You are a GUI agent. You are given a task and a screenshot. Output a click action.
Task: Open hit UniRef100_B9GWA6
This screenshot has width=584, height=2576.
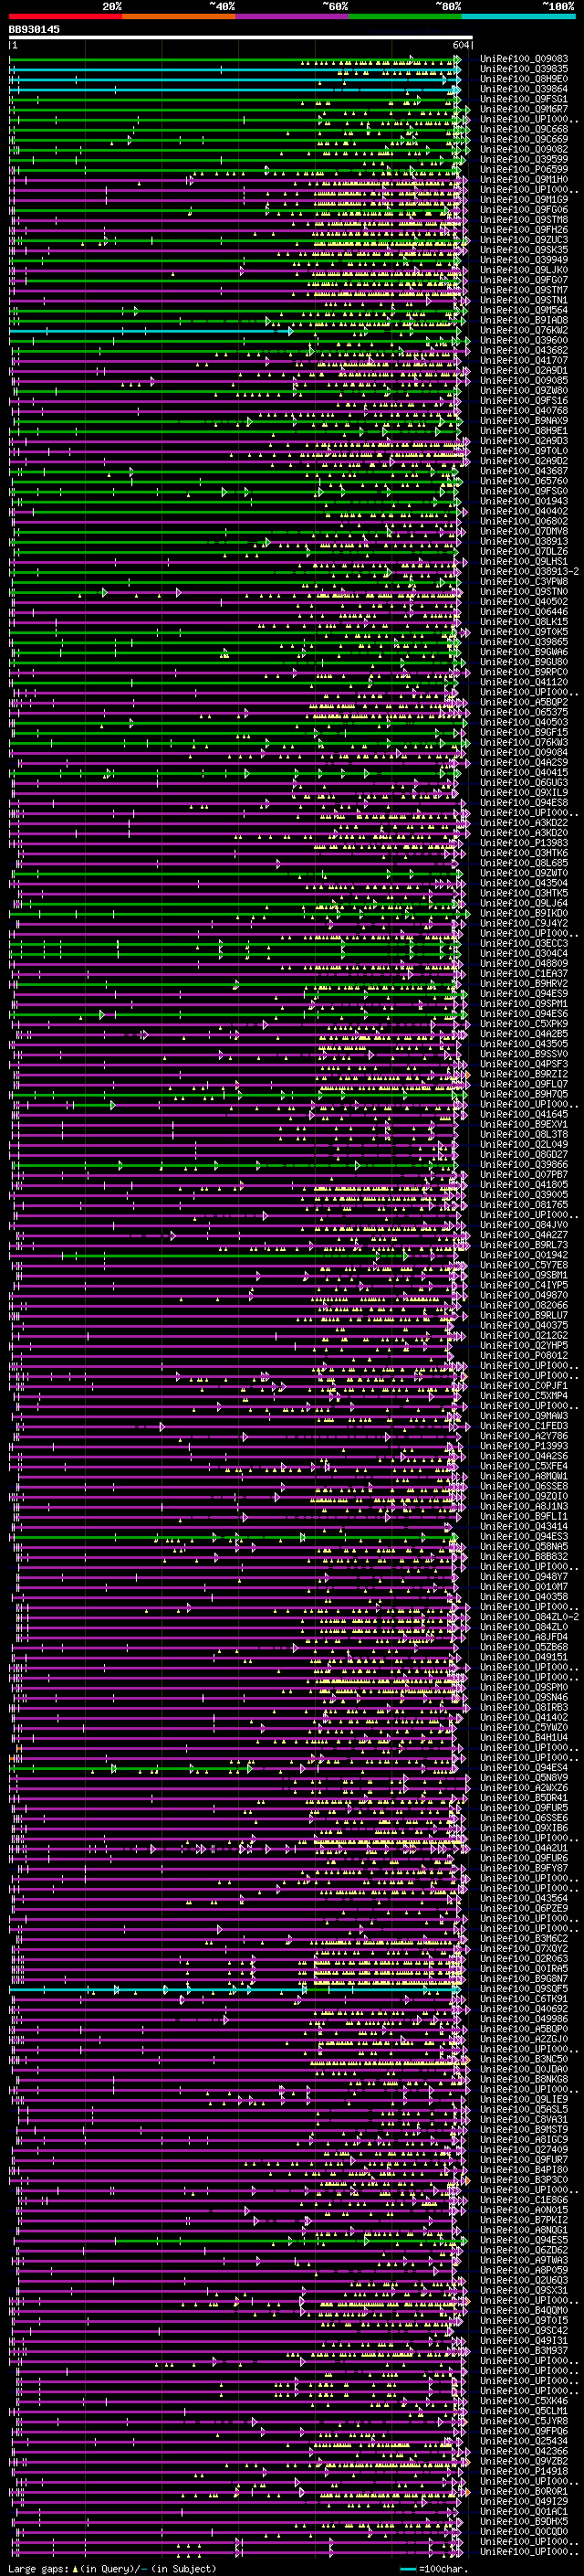coord(524,652)
